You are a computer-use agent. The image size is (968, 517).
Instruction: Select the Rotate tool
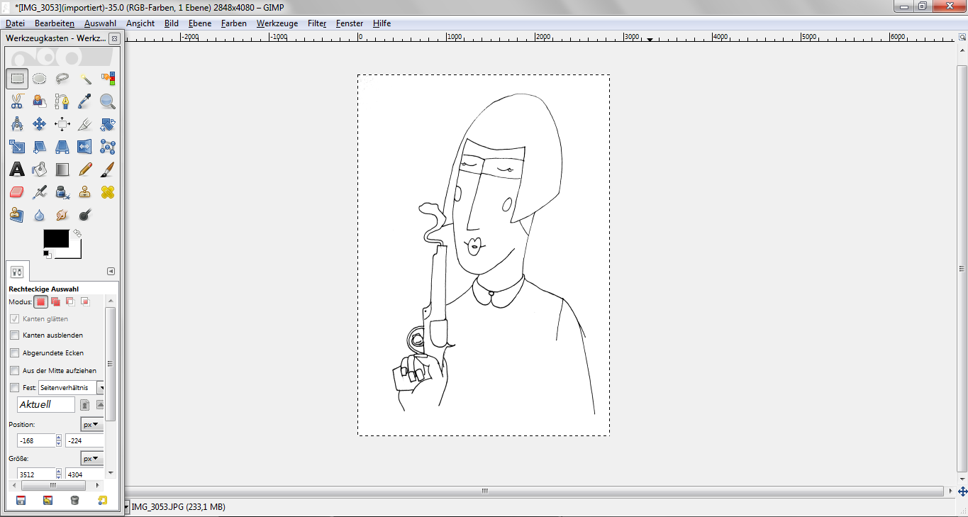pos(108,124)
